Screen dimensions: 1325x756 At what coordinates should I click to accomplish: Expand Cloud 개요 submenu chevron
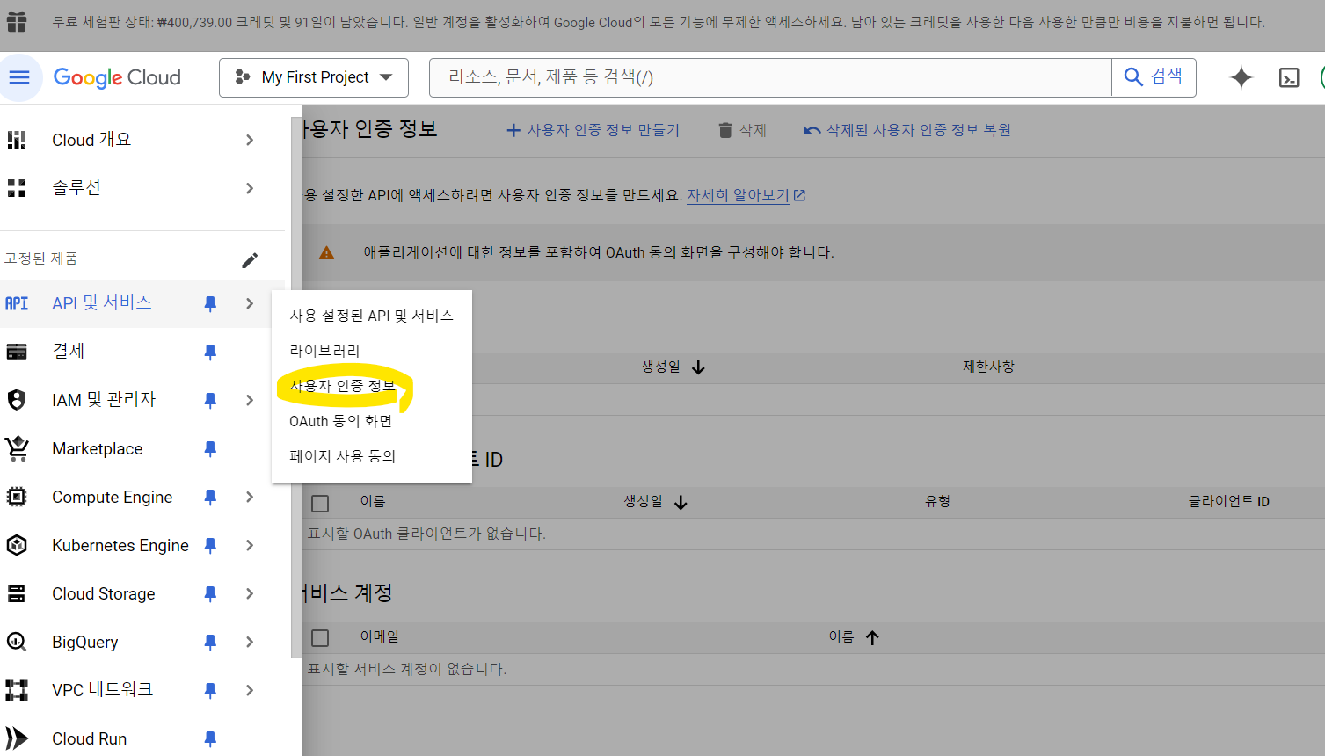[250, 140]
